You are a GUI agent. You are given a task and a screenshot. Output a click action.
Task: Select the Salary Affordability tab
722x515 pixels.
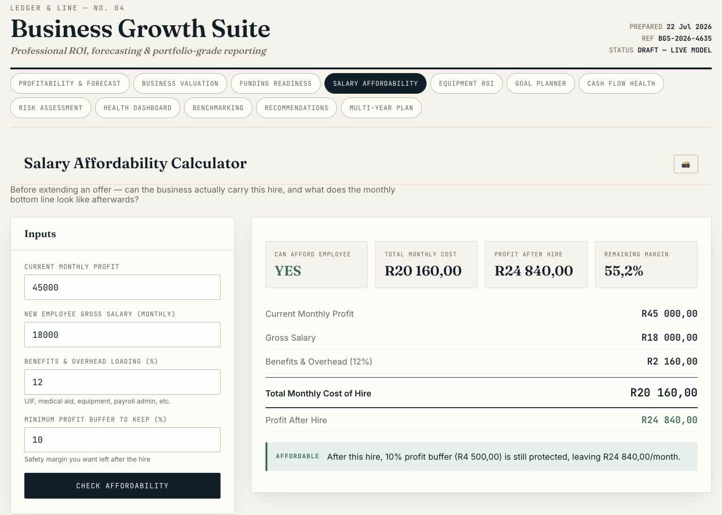click(376, 83)
